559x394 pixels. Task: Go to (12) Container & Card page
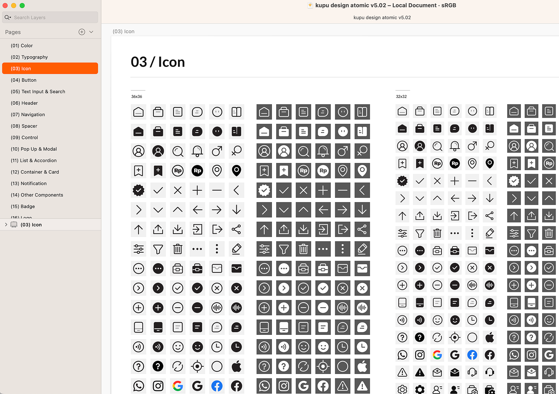50,172
